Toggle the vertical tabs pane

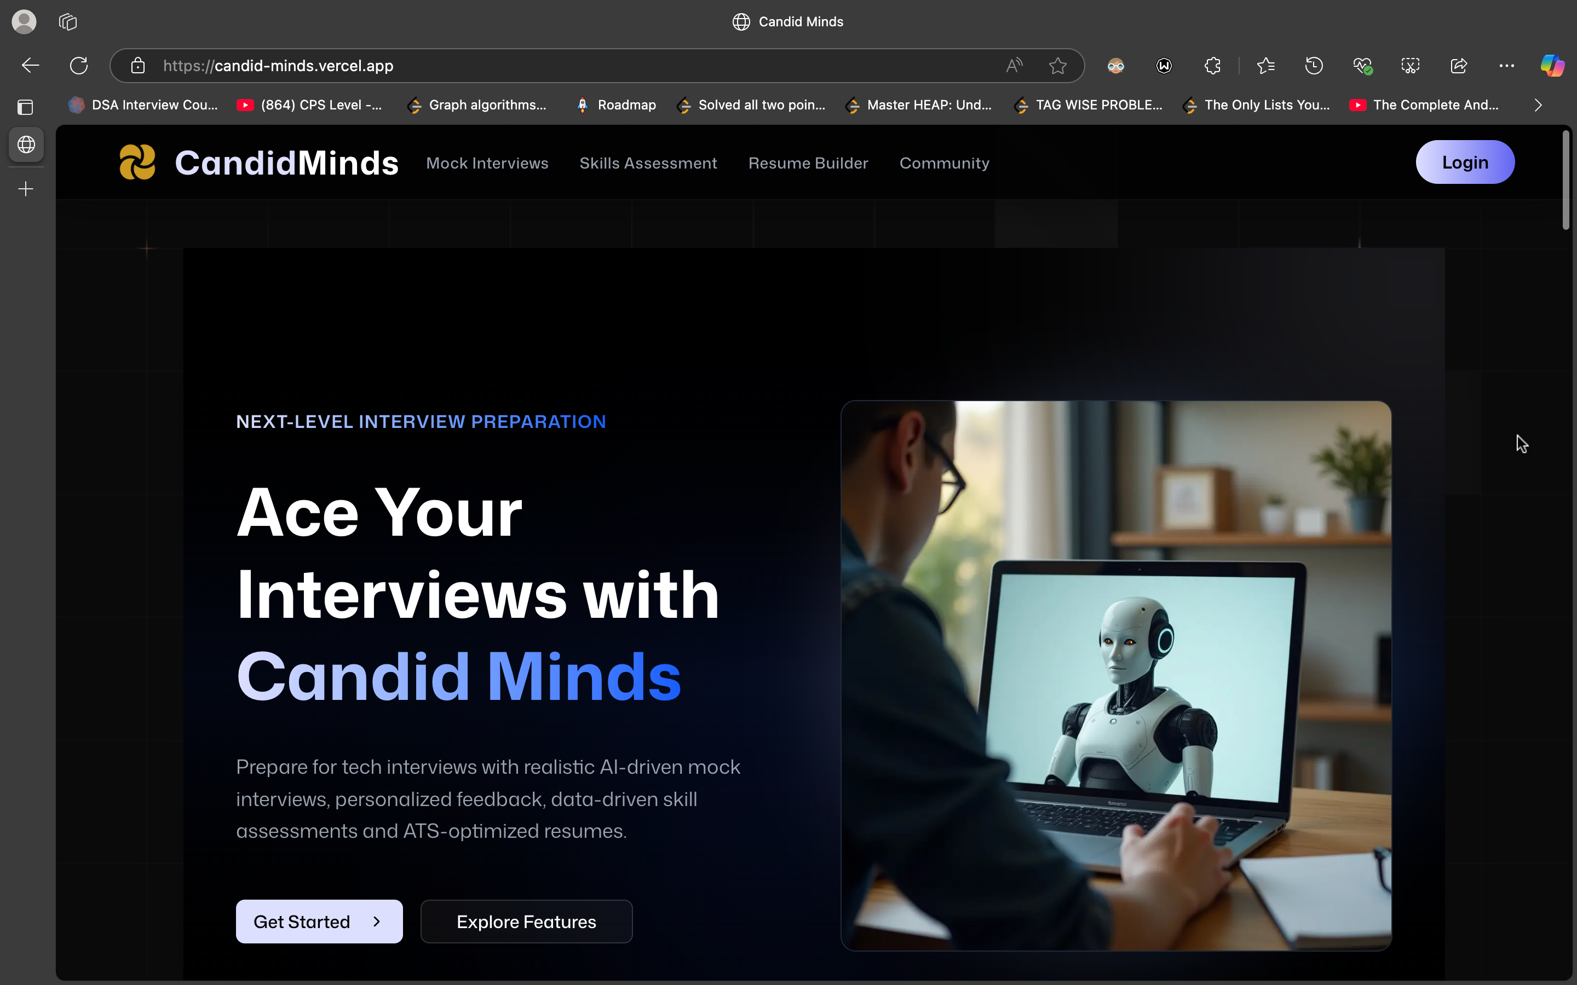coord(25,107)
